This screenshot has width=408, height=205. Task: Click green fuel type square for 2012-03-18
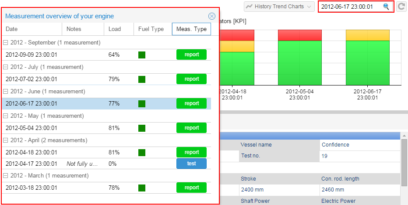pos(142,188)
